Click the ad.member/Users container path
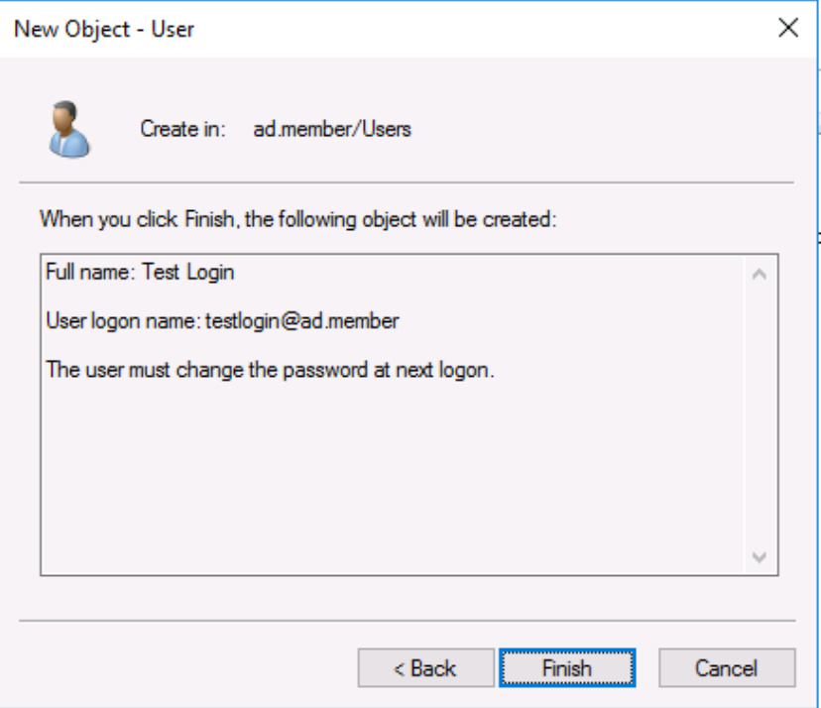Image resolution: width=821 pixels, height=708 pixels. click(332, 129)
